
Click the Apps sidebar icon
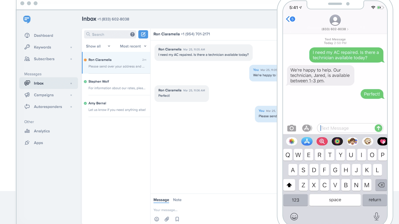[27, 142]
